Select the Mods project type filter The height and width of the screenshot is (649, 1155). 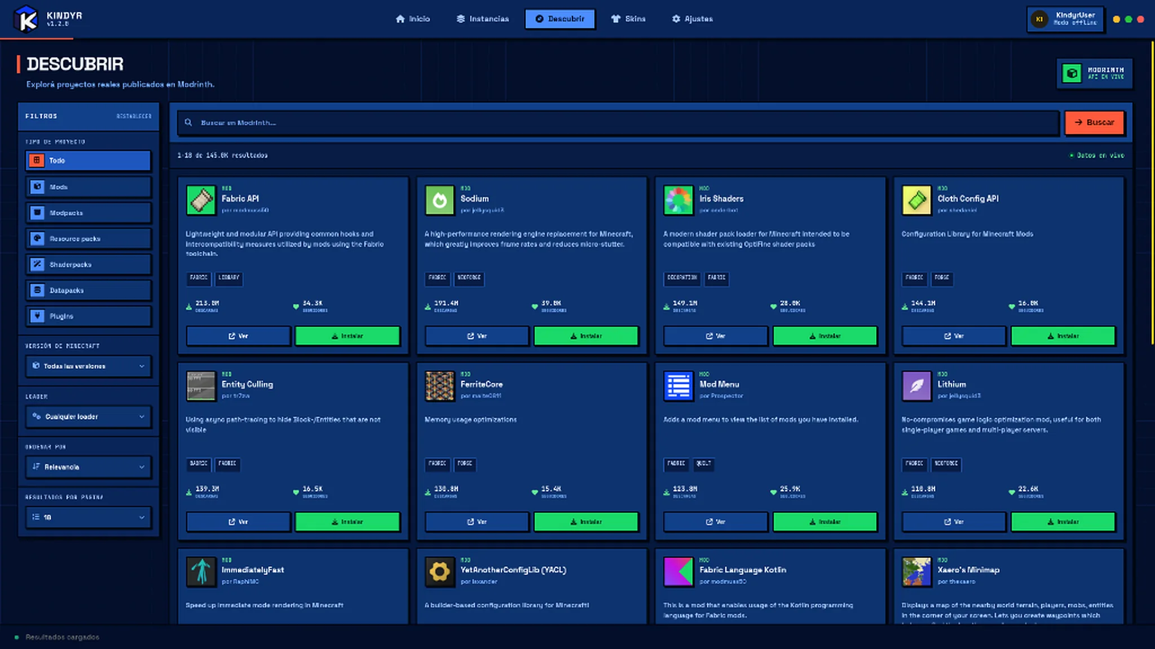coord(88,187)
